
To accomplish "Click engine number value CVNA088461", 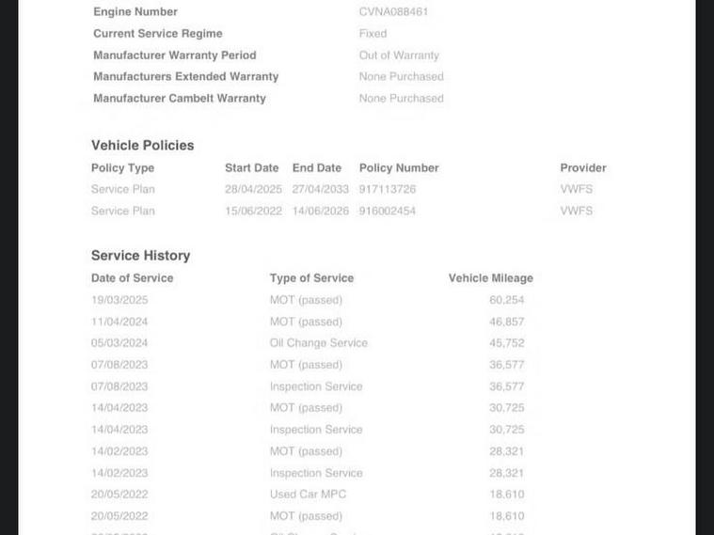I will coord(393,12).
